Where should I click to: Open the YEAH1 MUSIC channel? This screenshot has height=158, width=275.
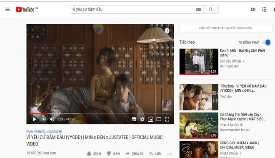tap(230, 125)
